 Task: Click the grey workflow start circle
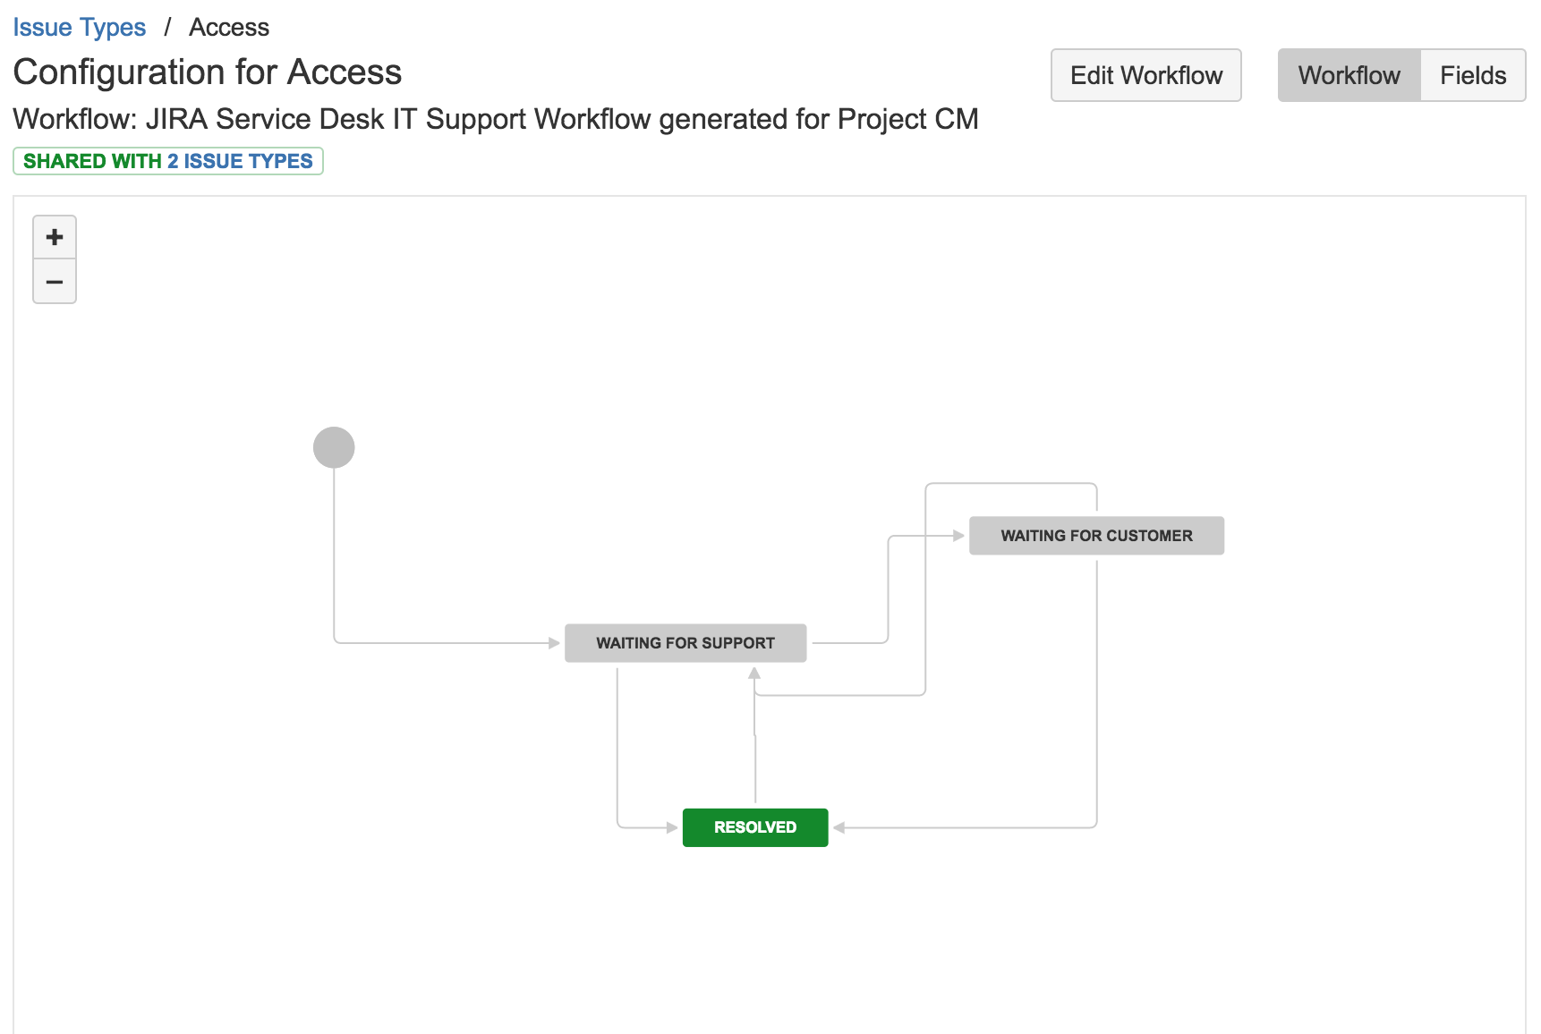(x=334, y=447)
